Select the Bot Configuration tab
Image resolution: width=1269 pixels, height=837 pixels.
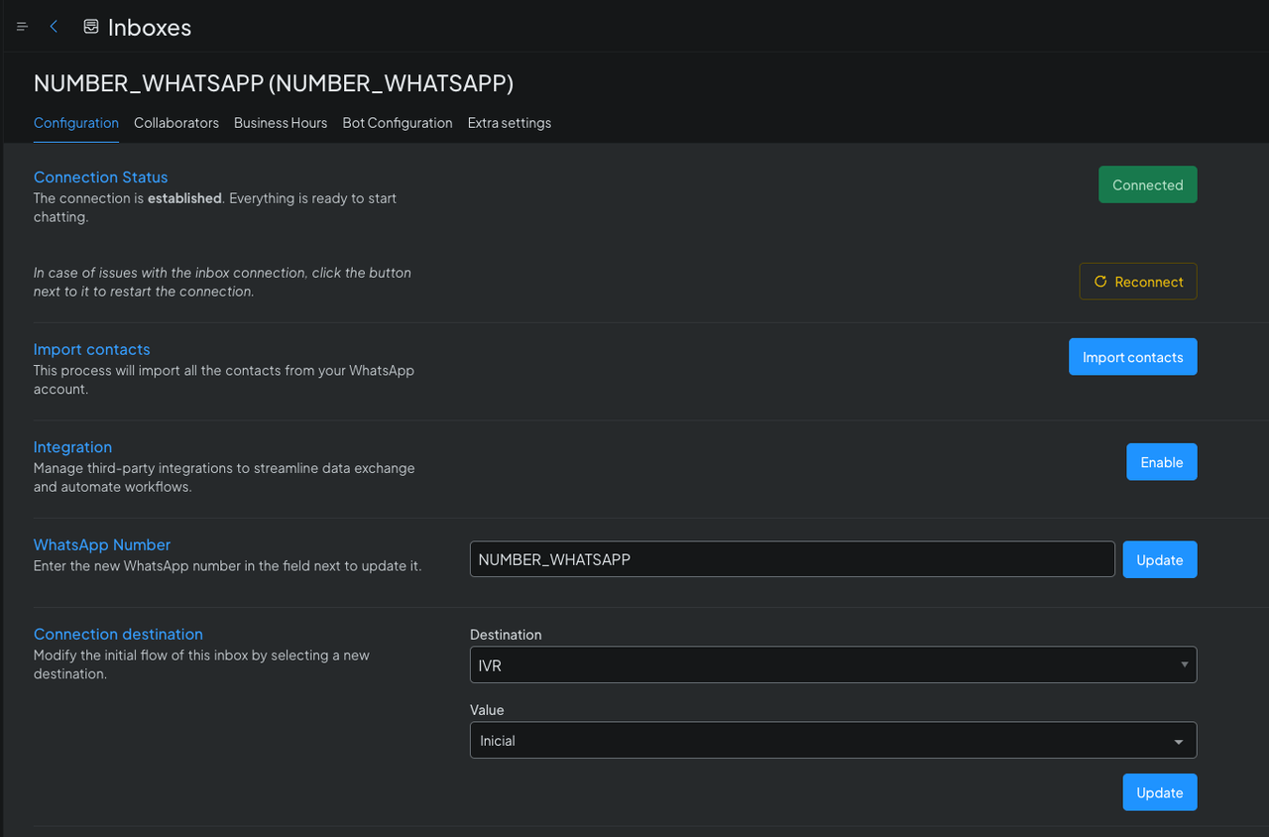[398, 123]
